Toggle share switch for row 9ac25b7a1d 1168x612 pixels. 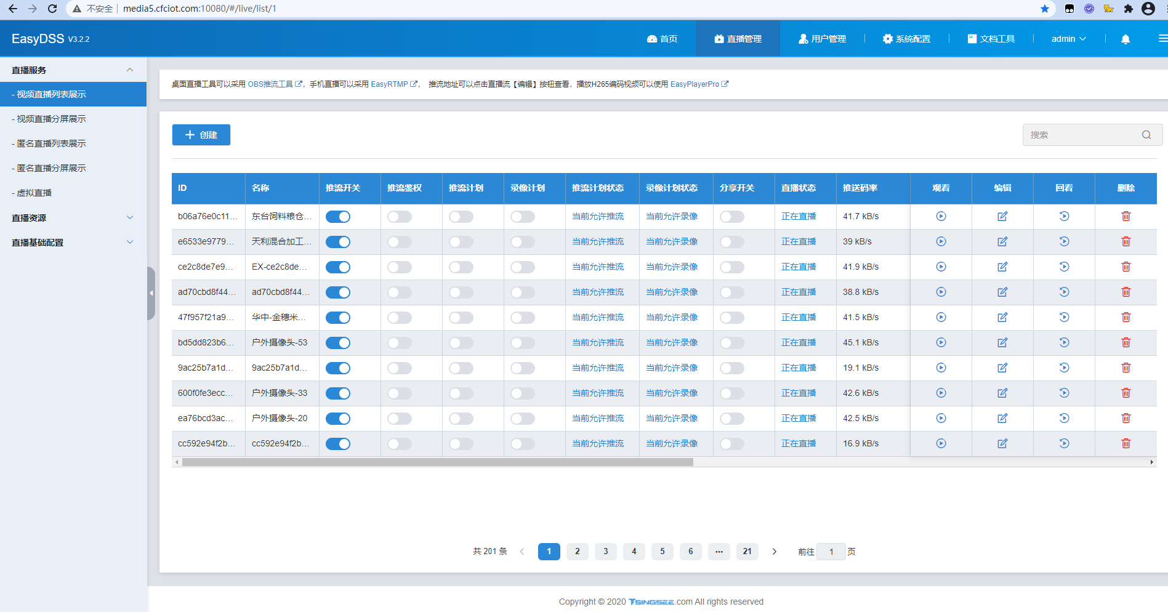click(732, 368)
